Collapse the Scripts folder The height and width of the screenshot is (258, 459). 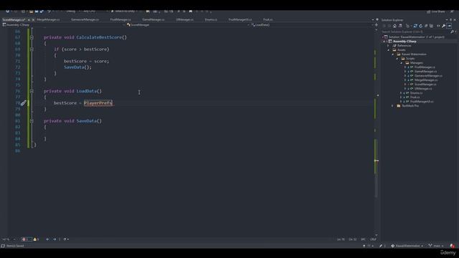coord(397,59)
